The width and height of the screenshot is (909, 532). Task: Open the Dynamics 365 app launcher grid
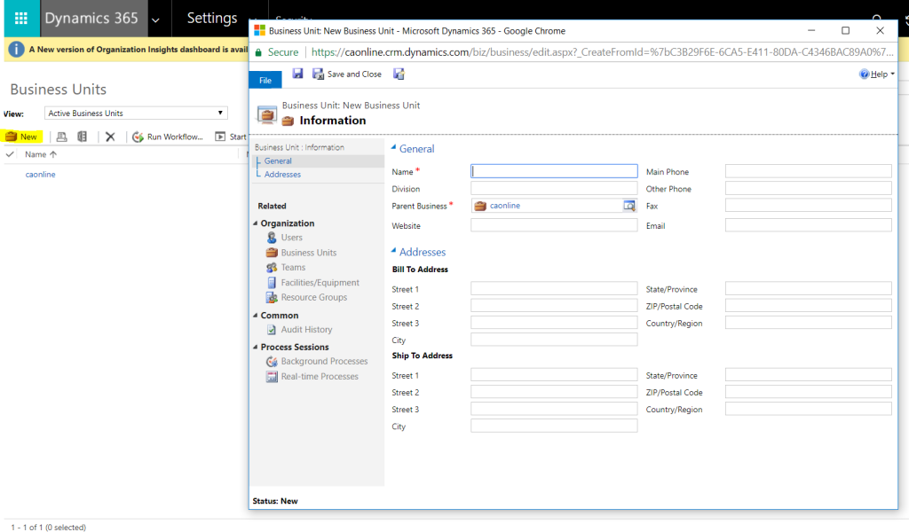pyautogui.click(x=21, y=18)
